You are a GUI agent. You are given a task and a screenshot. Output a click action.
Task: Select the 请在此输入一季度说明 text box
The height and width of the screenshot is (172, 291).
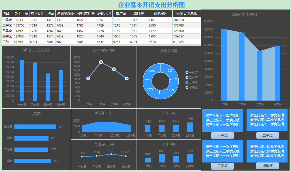point(223,120)
